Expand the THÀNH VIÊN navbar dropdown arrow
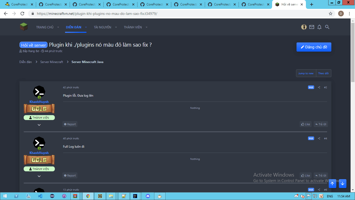355x200 pixels. pyautogui.click(x=147, y=27)
